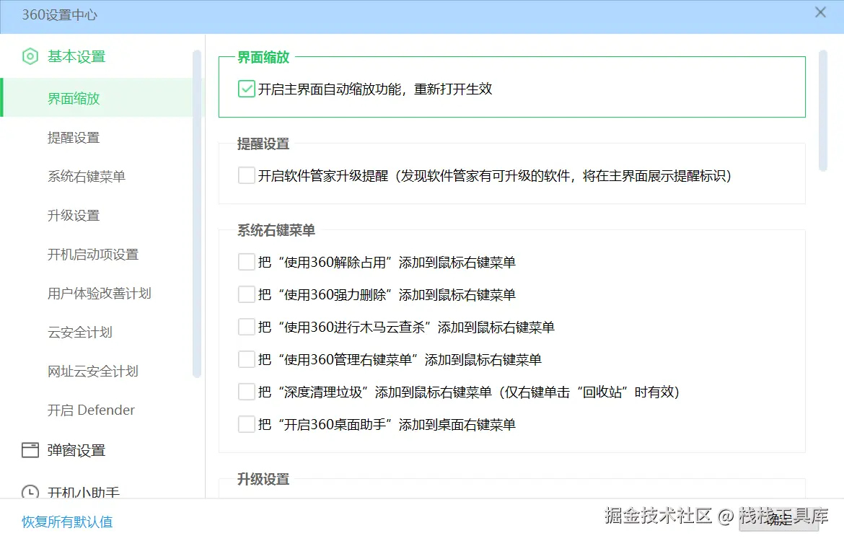This screenshot has width=844, height=541.
Task: Open 系统右键菜单 sidebar item
Action: pyautogui.click(x=87, y=177)
